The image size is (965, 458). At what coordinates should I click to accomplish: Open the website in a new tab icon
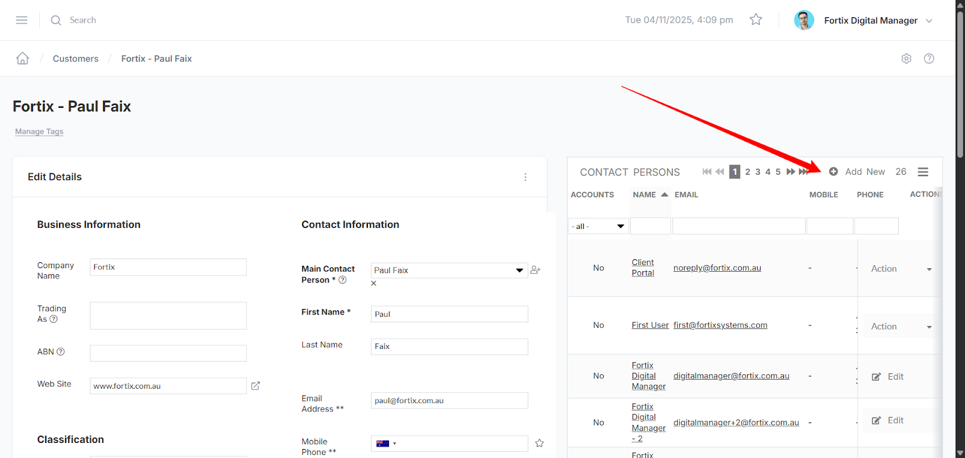[x=255, y=386]
